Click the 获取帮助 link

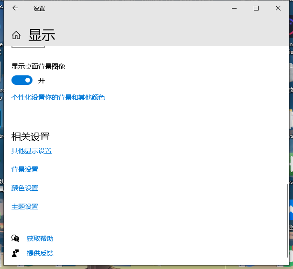[40, 238]
